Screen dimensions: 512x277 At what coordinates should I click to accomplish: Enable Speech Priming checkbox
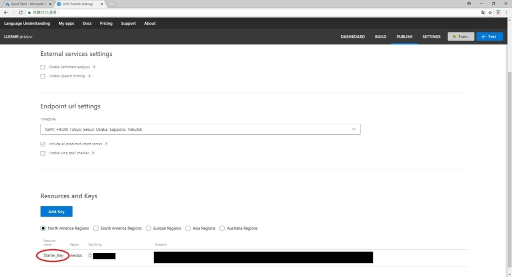pos(43,76)
